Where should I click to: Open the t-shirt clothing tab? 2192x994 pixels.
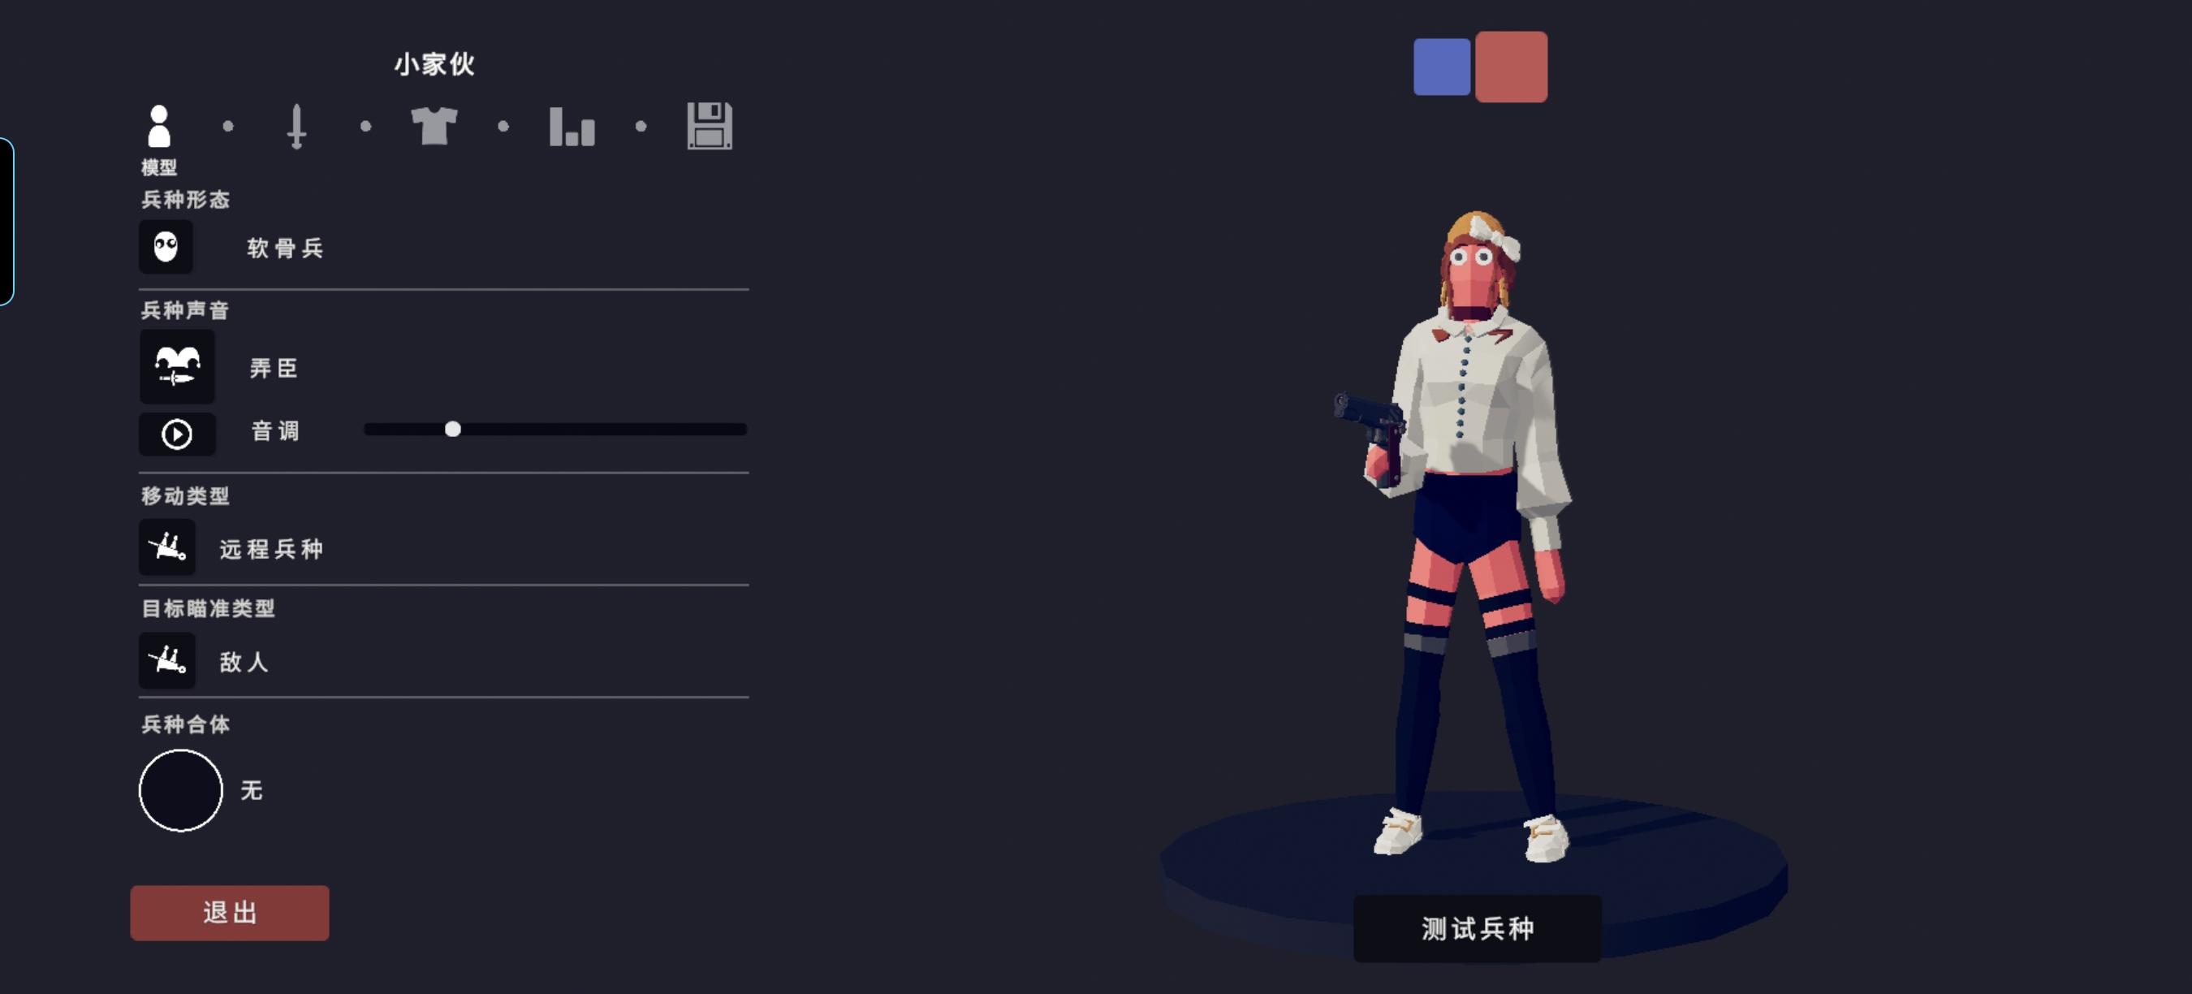tap(434, 126)
